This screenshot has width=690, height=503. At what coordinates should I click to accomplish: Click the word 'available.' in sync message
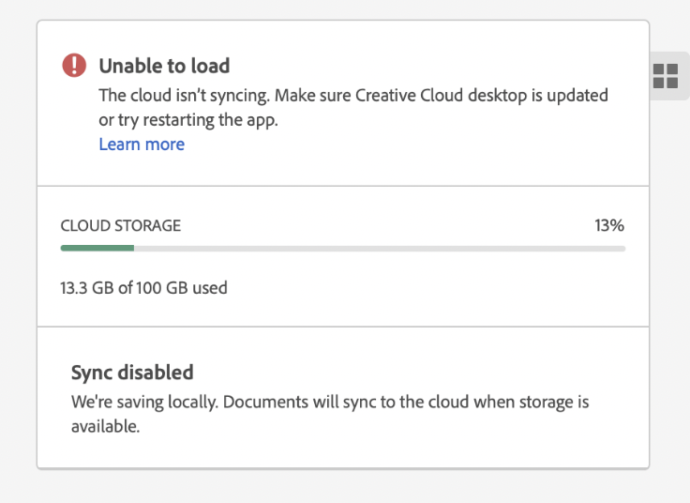coord(105,426)
